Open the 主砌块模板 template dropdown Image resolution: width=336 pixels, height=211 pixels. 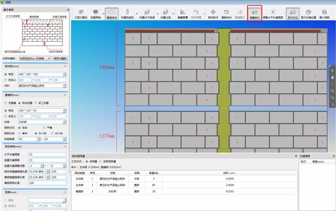[x=35, y=58]
